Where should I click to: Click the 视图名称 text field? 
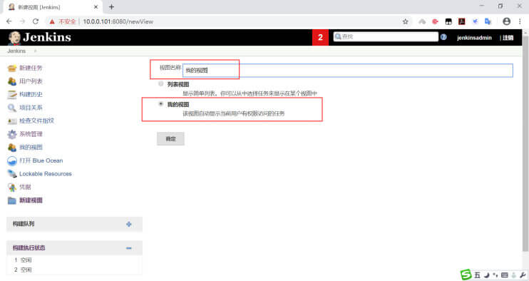(347, 71)
